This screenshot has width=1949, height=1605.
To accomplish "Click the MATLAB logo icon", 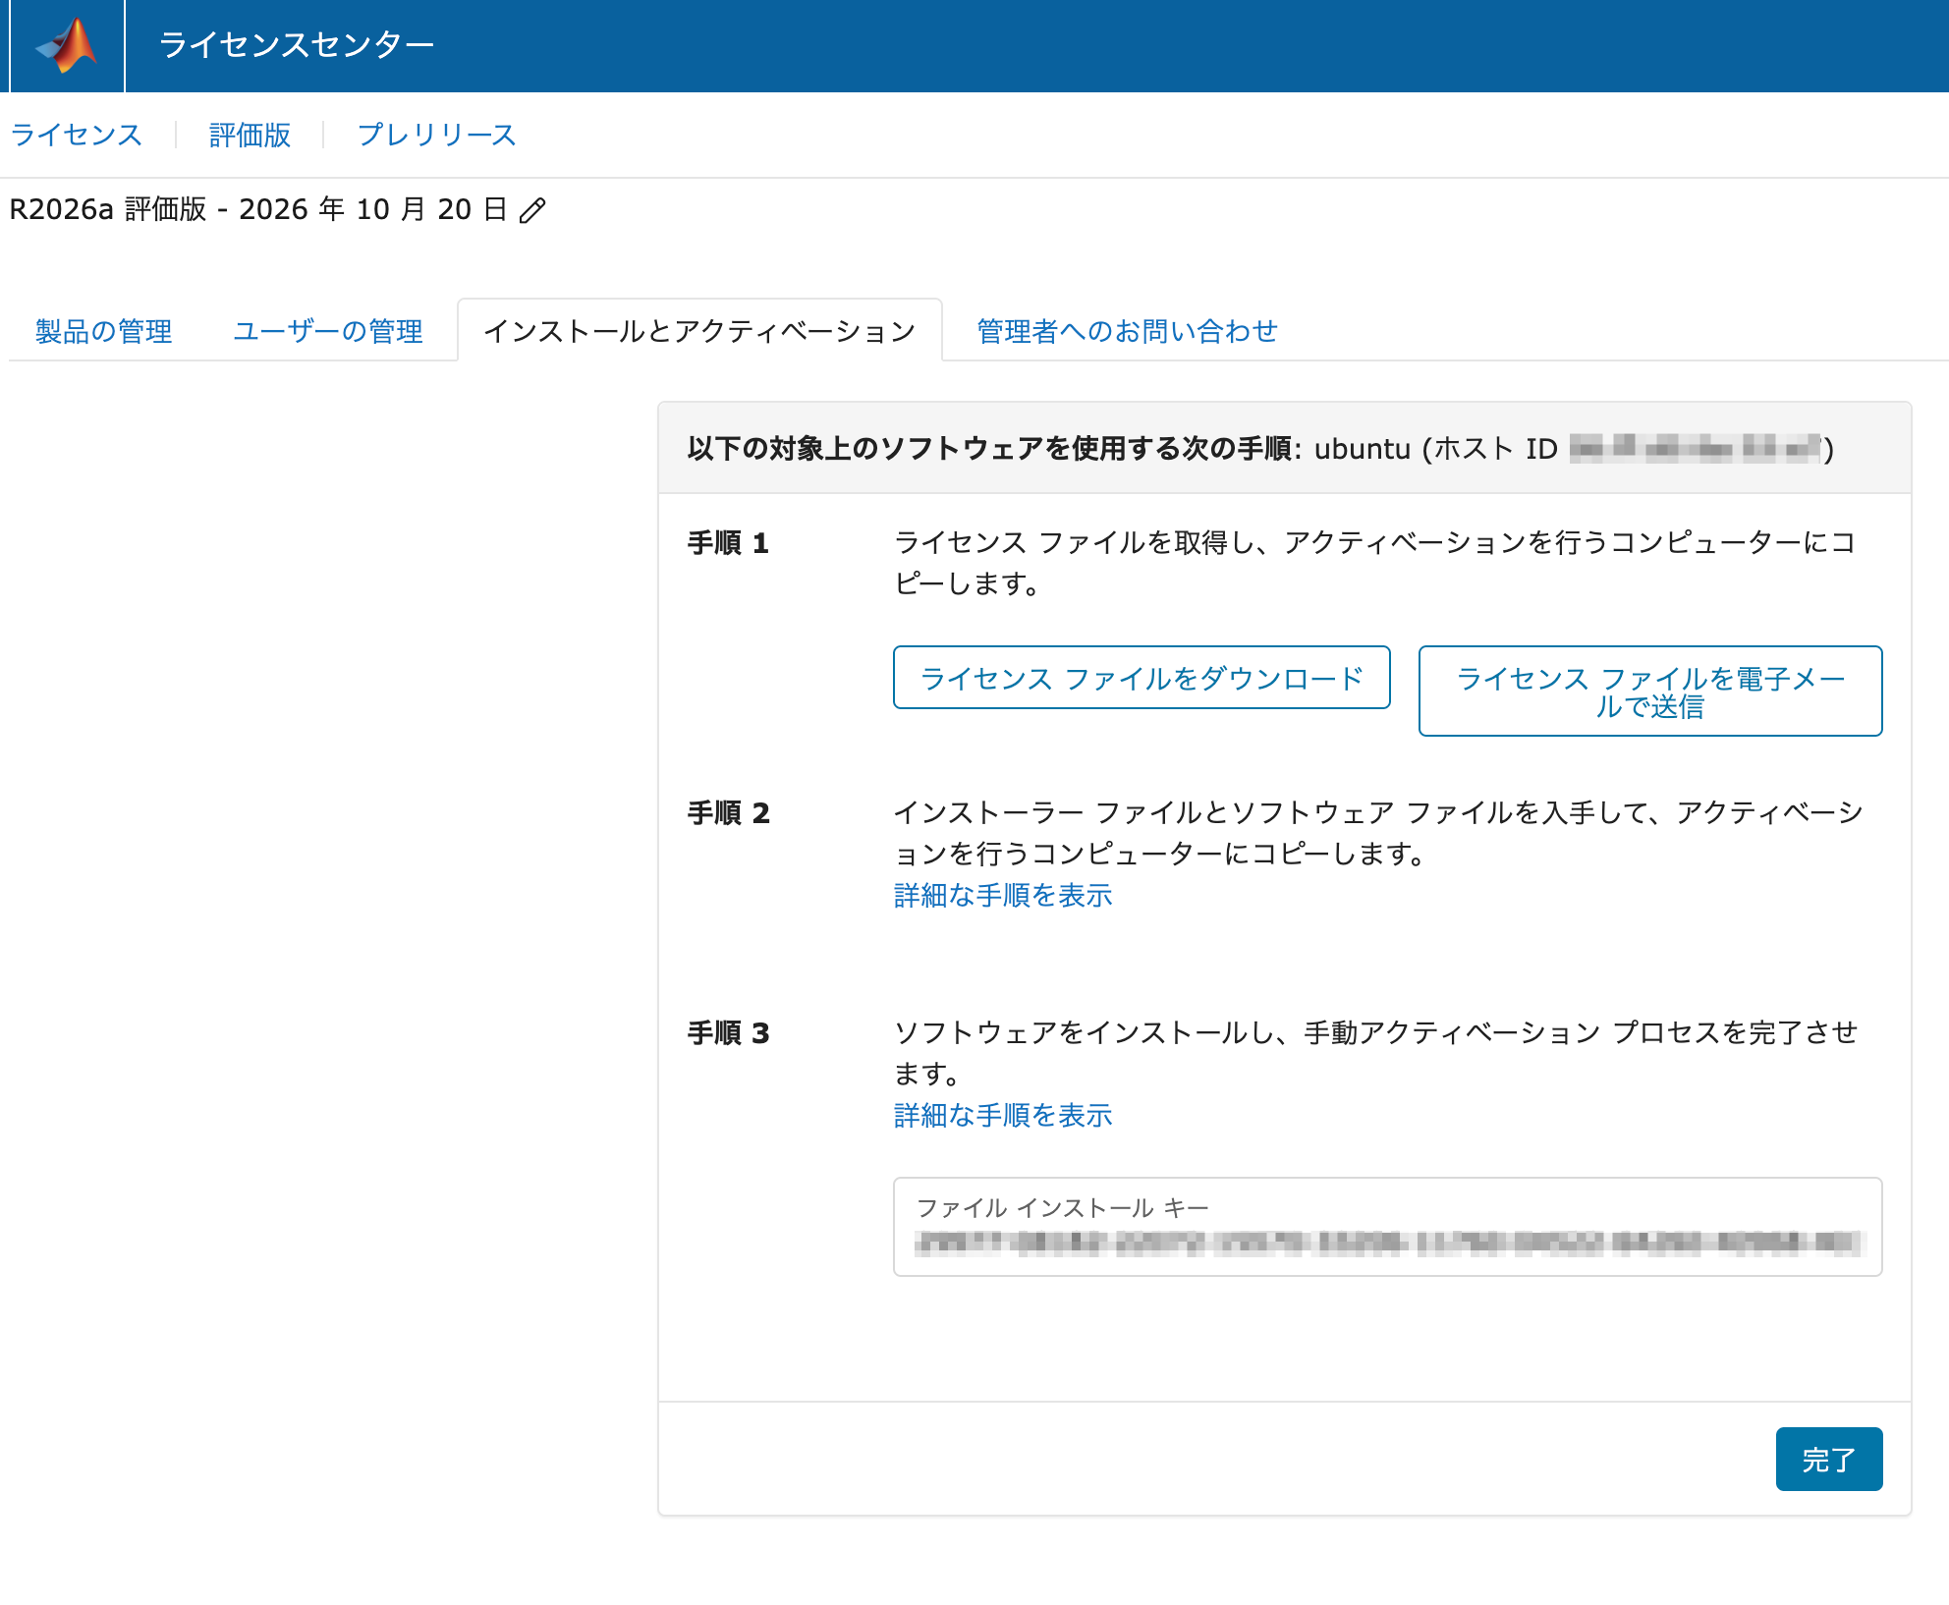I will click(x=67, y=45).
